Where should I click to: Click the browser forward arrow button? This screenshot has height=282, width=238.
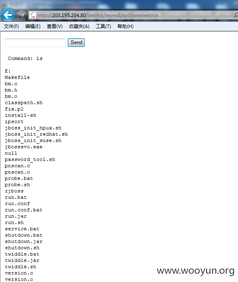coord(22,15)
